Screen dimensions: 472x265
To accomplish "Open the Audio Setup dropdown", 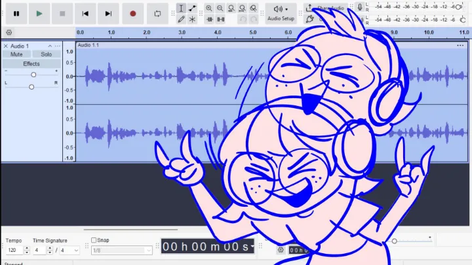I will coord(281,13).
